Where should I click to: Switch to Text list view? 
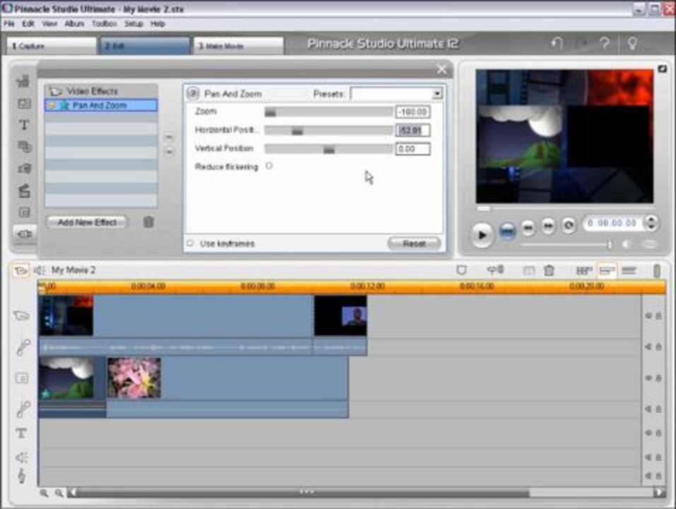pos(629,271)
